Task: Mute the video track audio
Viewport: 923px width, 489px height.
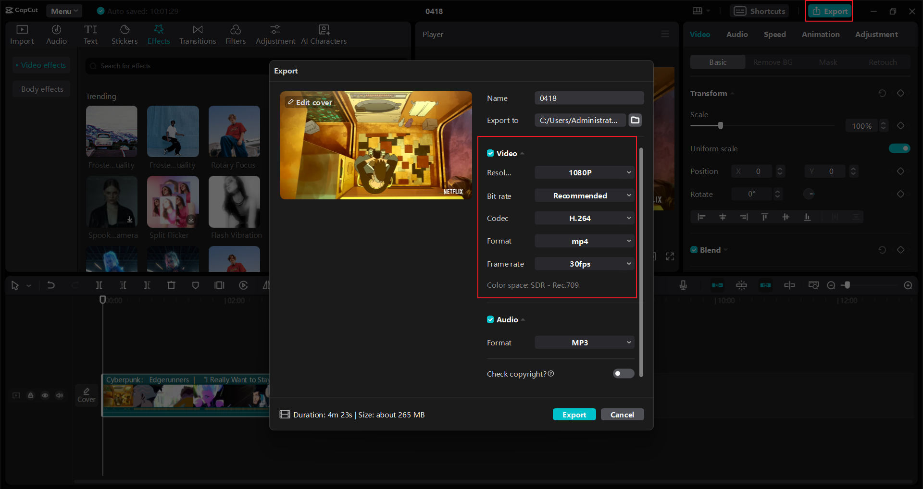Action: (x=60, y=395)
